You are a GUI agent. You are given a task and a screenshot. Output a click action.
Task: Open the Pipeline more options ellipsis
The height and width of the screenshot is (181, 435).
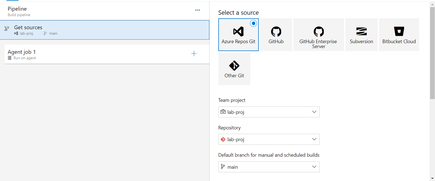(x=198, y=10)
